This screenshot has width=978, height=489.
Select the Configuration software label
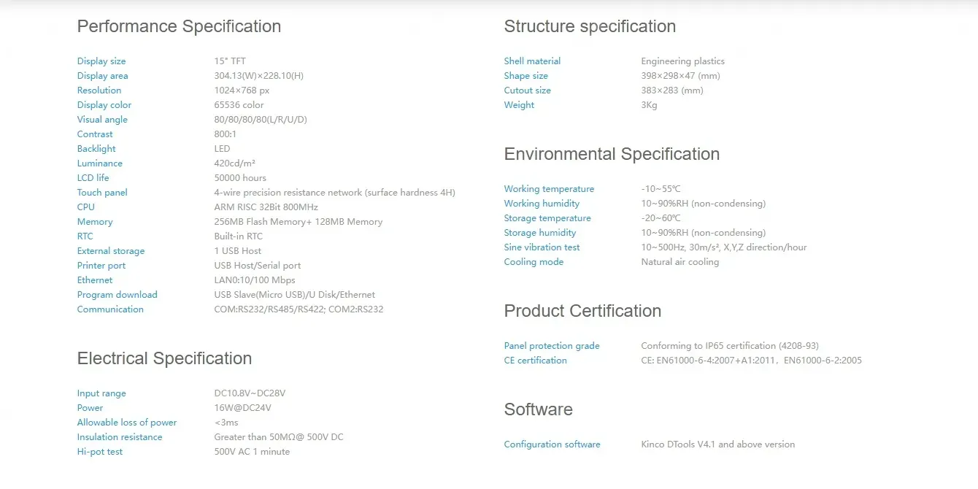552,444
